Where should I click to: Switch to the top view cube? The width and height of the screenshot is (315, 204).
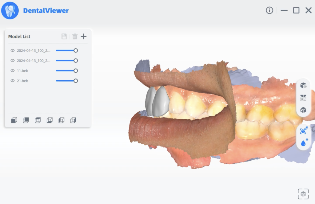pyautogui.click(x=38, y=120)
